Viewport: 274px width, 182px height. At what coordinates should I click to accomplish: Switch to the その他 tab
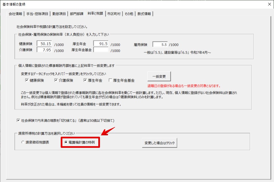(x=129, y=14)
